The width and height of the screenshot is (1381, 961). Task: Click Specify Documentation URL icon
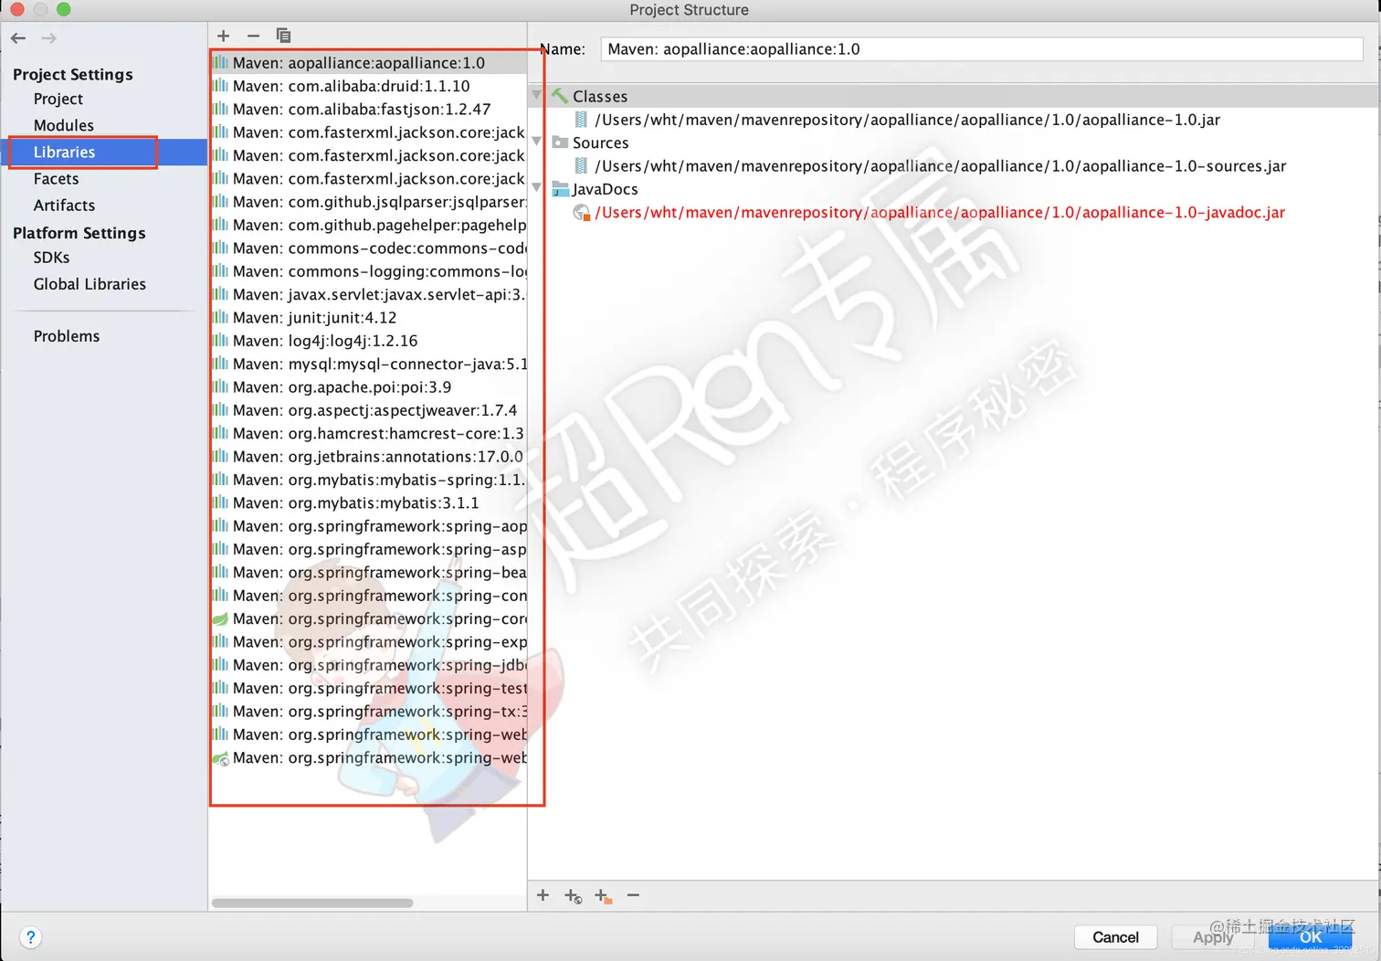pyautogui.click(x=573, y=896)
